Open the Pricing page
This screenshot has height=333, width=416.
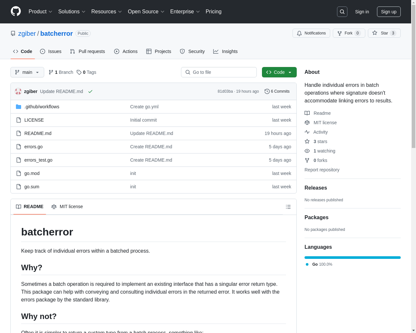click(214, 12)
